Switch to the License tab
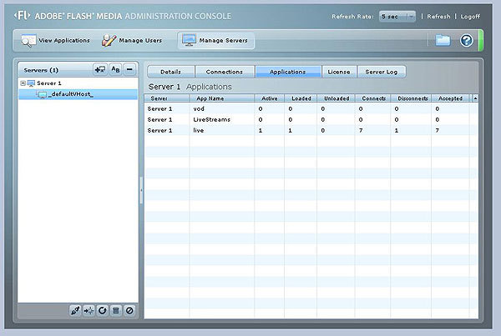The height and width of the screenshot is (336, 501). coord(339,72)
